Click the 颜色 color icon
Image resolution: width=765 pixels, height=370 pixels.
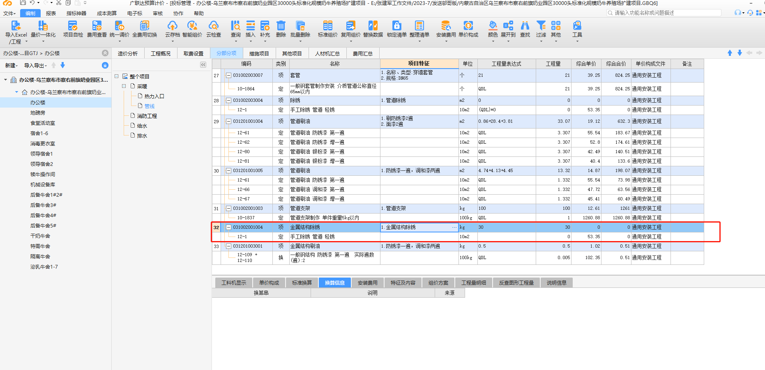(493, 25)
